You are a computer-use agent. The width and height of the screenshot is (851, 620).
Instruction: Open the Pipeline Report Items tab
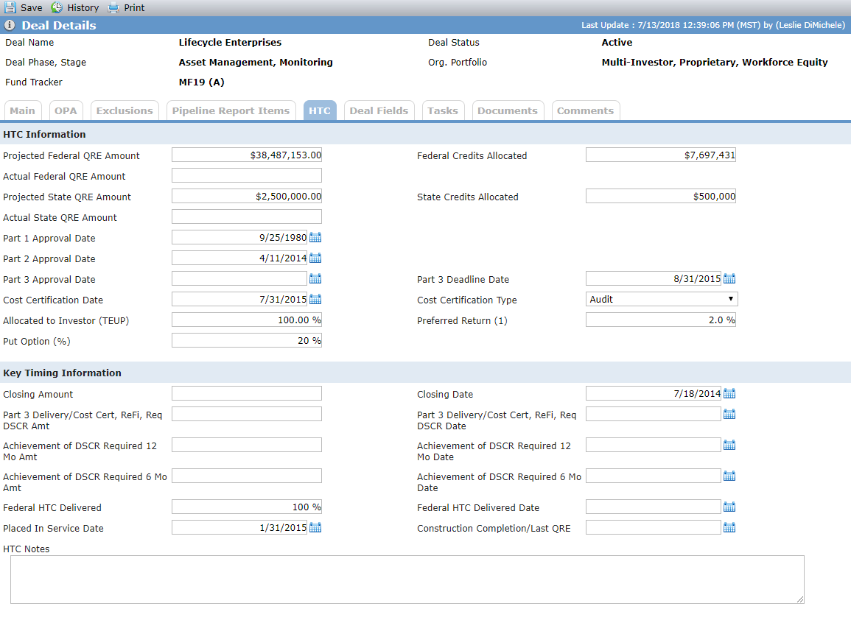click(x=231, y=110)
